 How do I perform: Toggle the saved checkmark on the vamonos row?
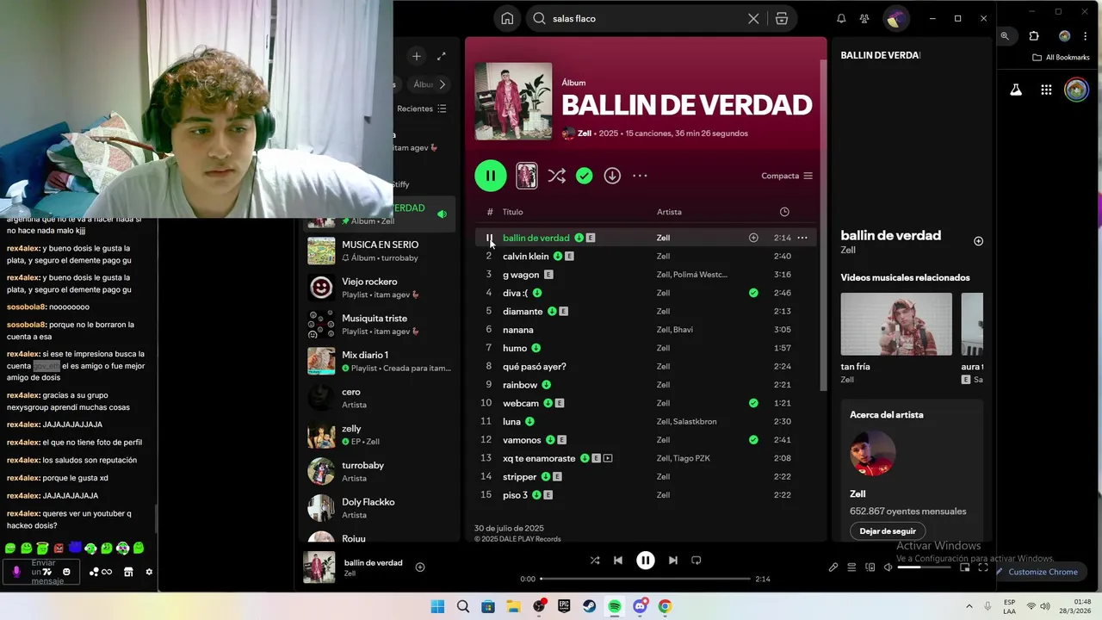tap(753, 440)
